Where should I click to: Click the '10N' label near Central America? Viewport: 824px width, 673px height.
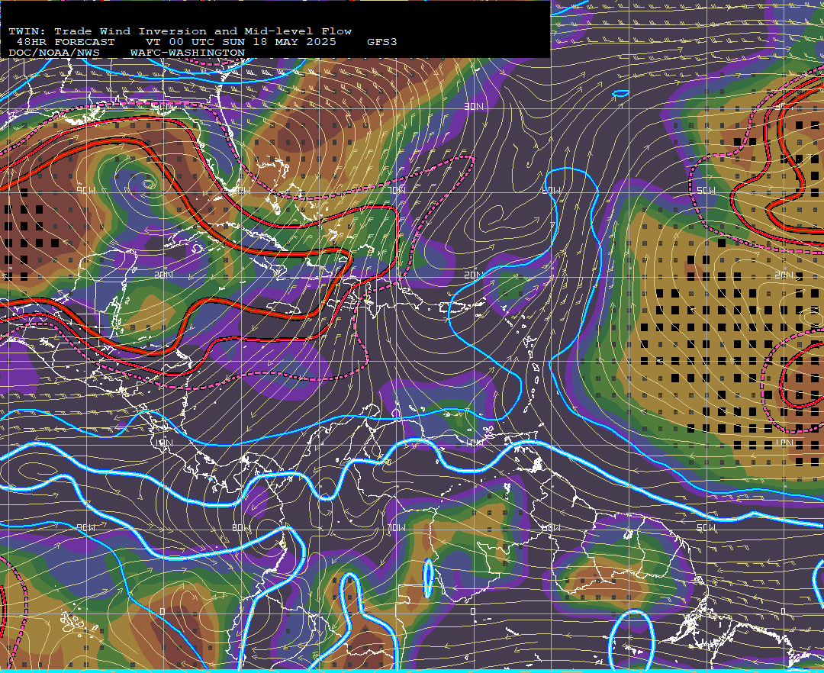pos(163,443)
